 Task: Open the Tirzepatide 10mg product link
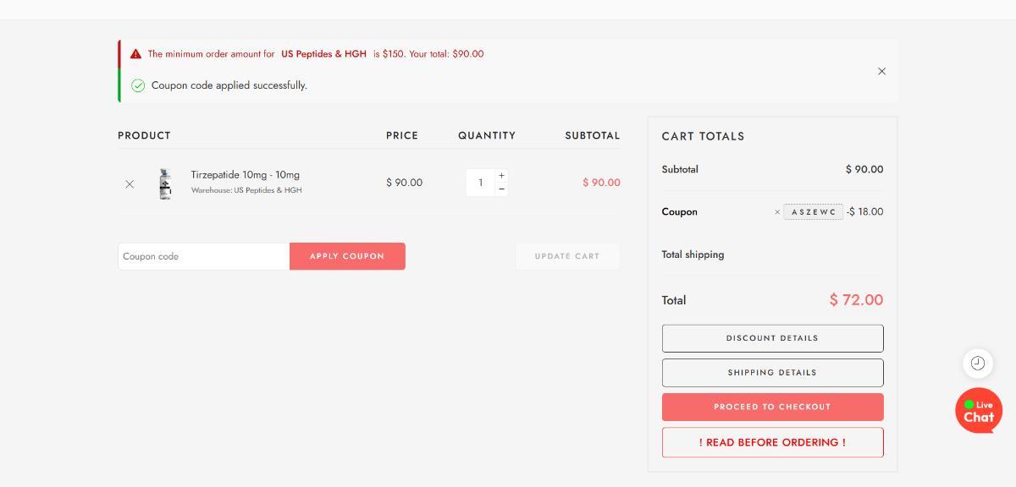245,175
